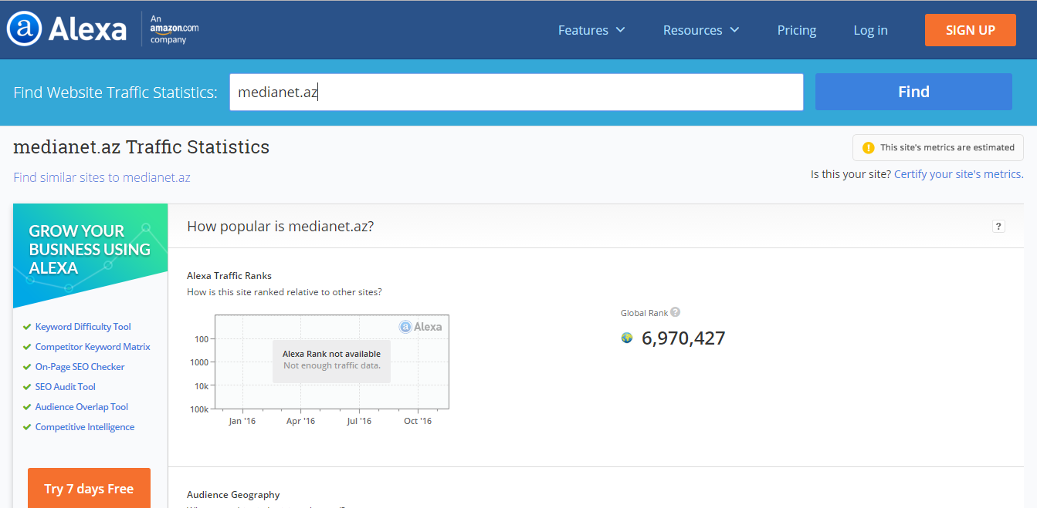Open Find similar sites to medianet.az link
Viewport: 1037px width, 508px height.
click(102, 177)
